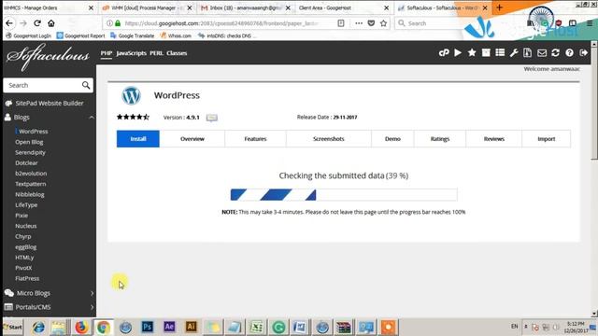This screenshot has height=336, width=598.
Task: Open Illustrator from the taskbar
Action: (x=191, y=327)
